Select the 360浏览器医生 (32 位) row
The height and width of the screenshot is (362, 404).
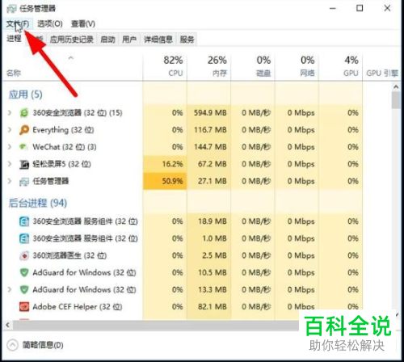click(183, 255)
